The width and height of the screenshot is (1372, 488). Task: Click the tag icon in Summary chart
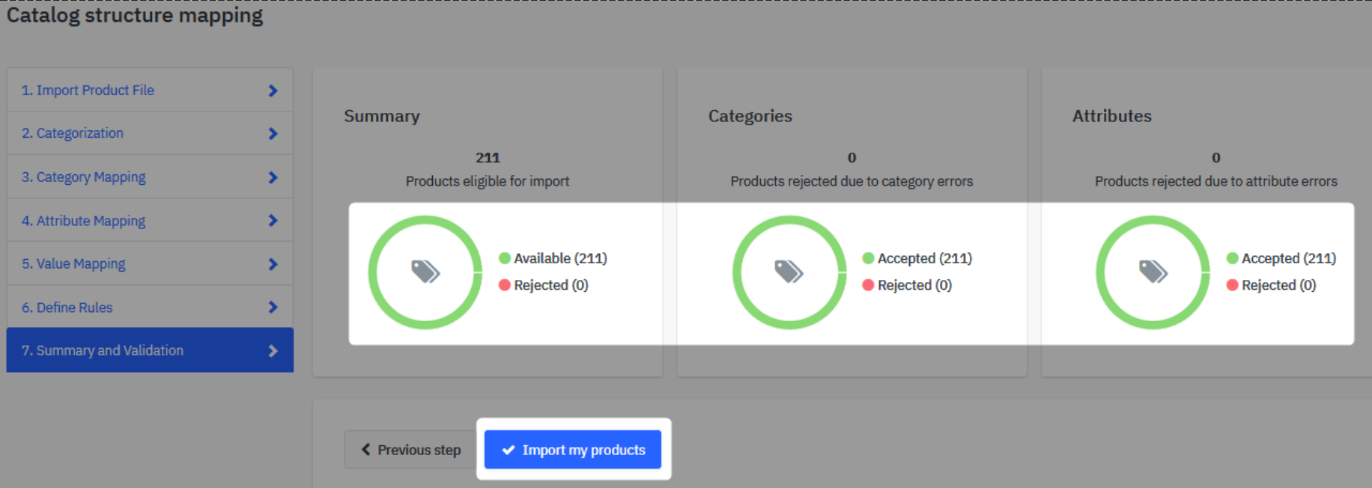pos(425,271)
